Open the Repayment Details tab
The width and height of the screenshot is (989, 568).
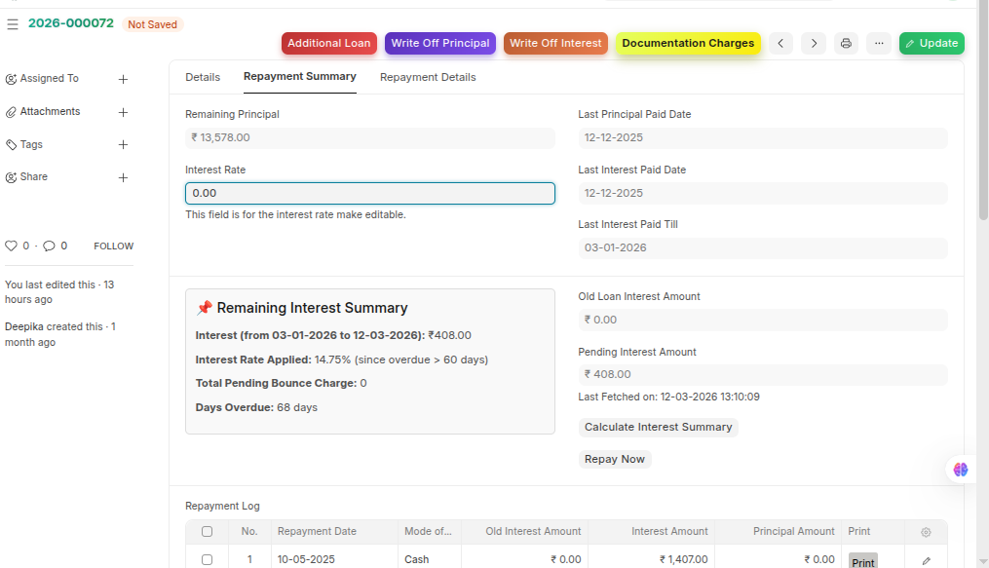(x=428, y=77)
